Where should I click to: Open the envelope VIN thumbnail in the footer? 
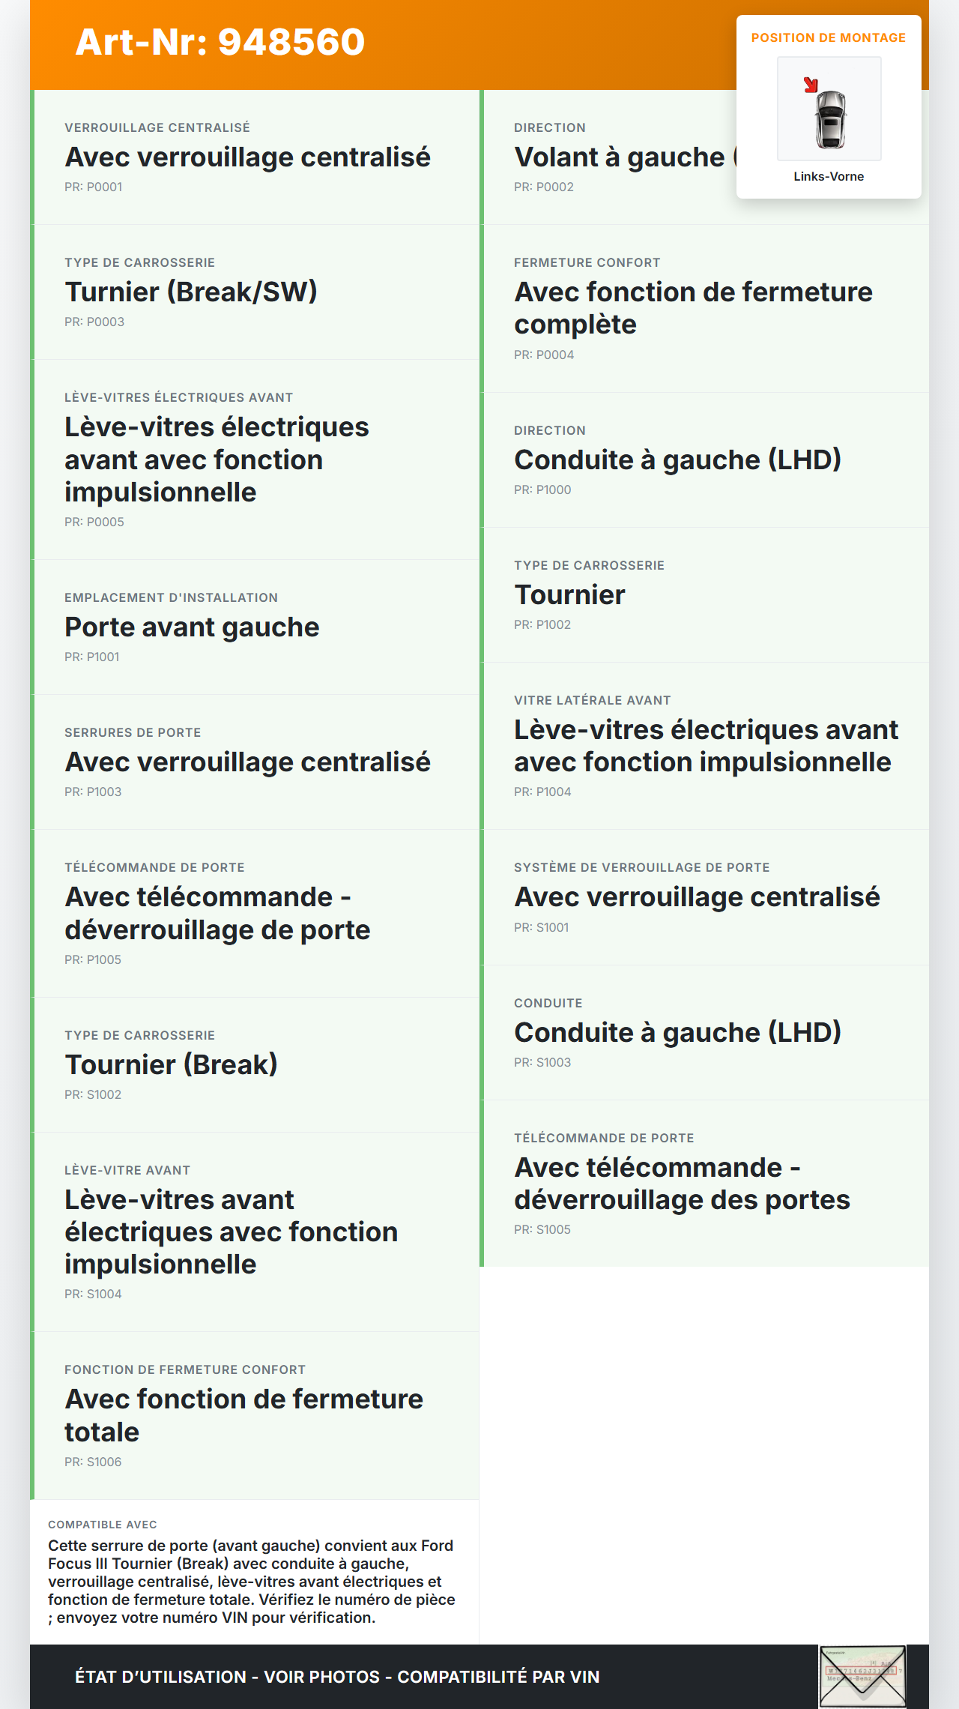pyautogui.click(x=862, y=1677)
